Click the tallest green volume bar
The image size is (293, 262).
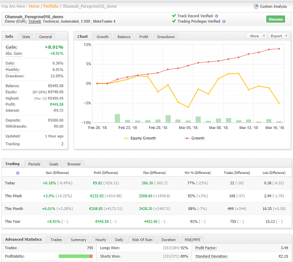tap(117, 118)
